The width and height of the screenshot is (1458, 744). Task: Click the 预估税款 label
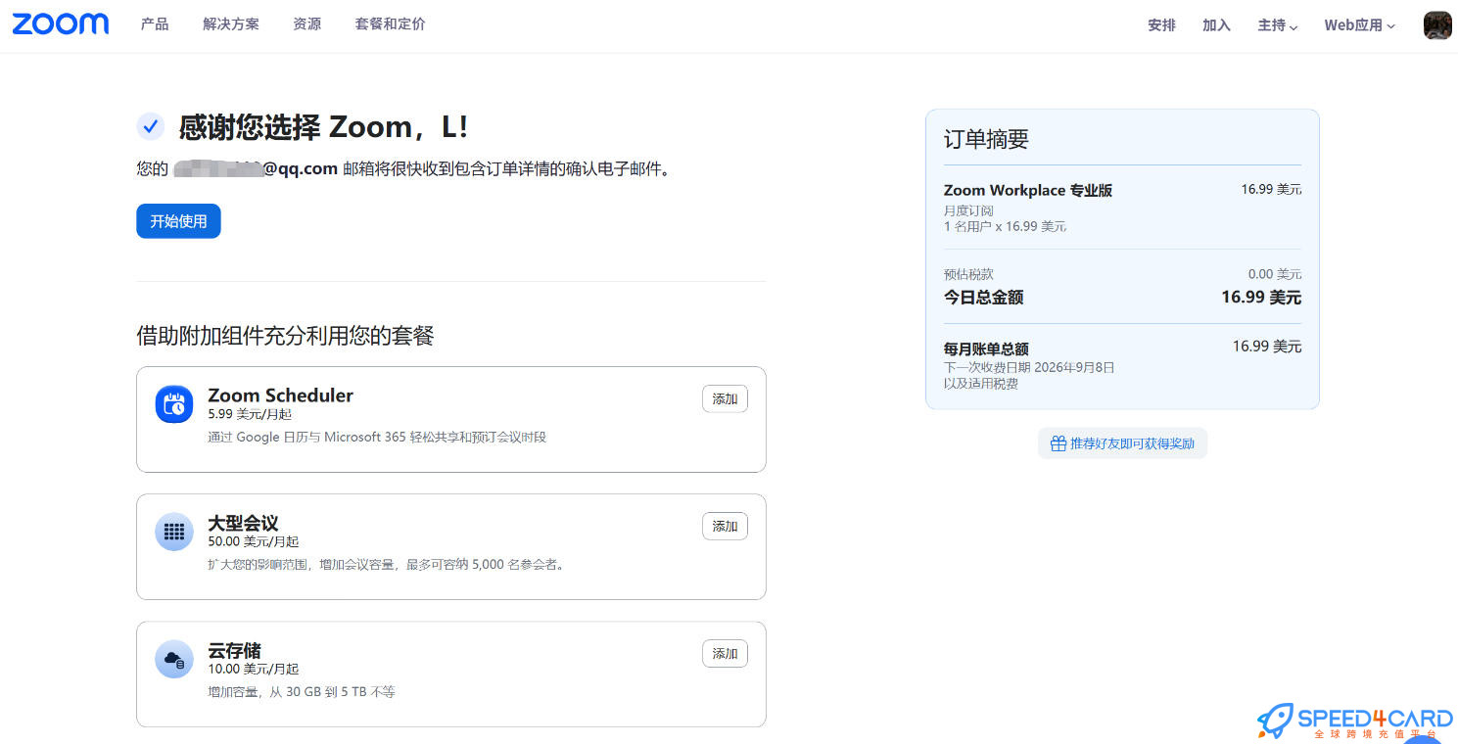(968, 274)
